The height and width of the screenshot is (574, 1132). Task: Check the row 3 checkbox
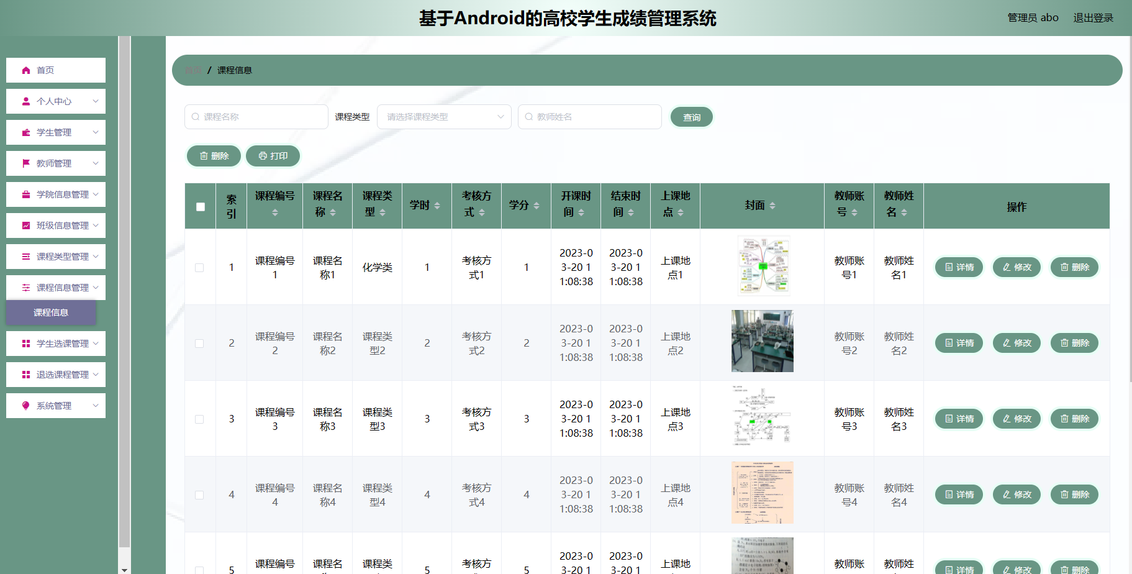199,419
